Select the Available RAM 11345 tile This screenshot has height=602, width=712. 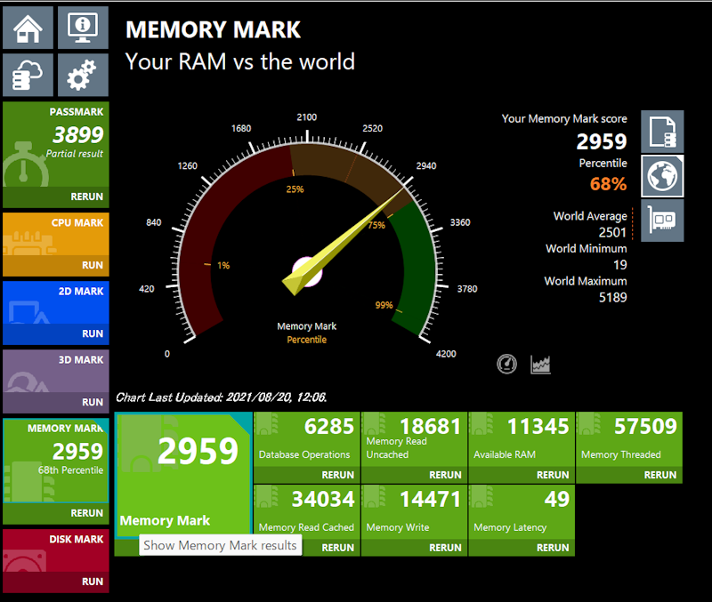click(x=522, y=439)
